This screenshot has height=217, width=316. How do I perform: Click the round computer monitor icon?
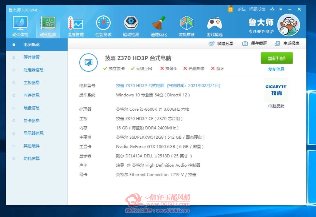coord(88,63)
